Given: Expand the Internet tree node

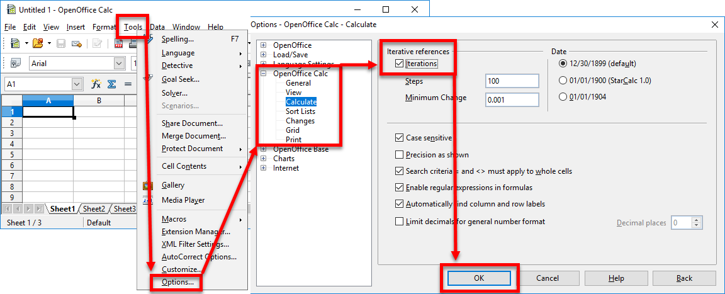Looking at the screenshot, I should click(x=264, y=168).
